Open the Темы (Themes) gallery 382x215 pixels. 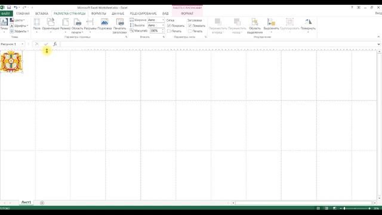tap(4, 25)
